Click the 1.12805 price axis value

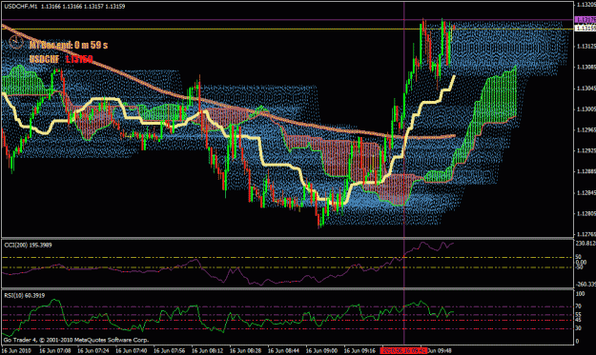pos(586,213)
